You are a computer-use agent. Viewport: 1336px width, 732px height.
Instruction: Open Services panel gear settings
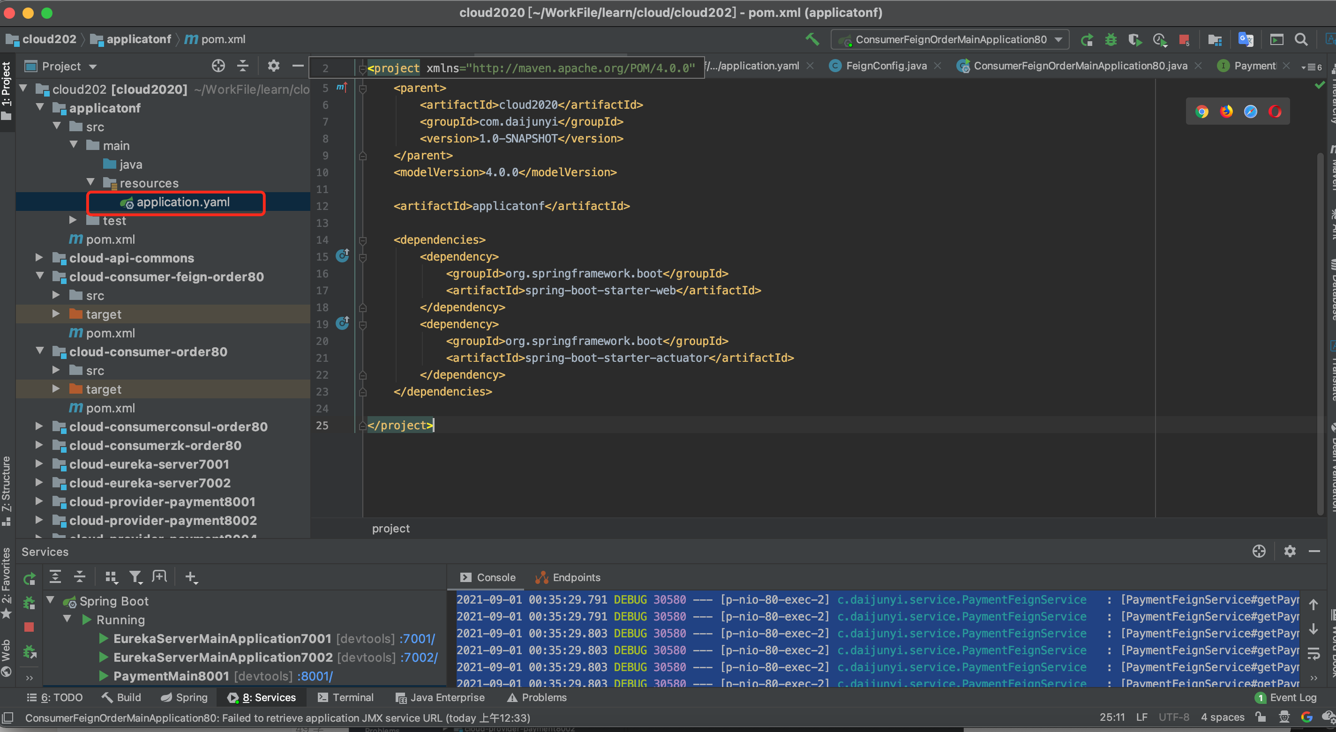point(1290,551)
